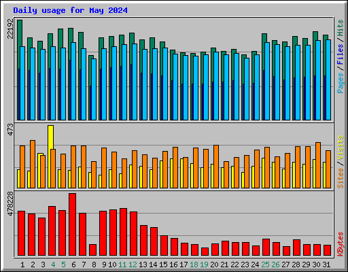Screen dimensions: 348x272
Task: Click day 16 on the x-axis
Action: pyautogui.click(x=173, y=265)
